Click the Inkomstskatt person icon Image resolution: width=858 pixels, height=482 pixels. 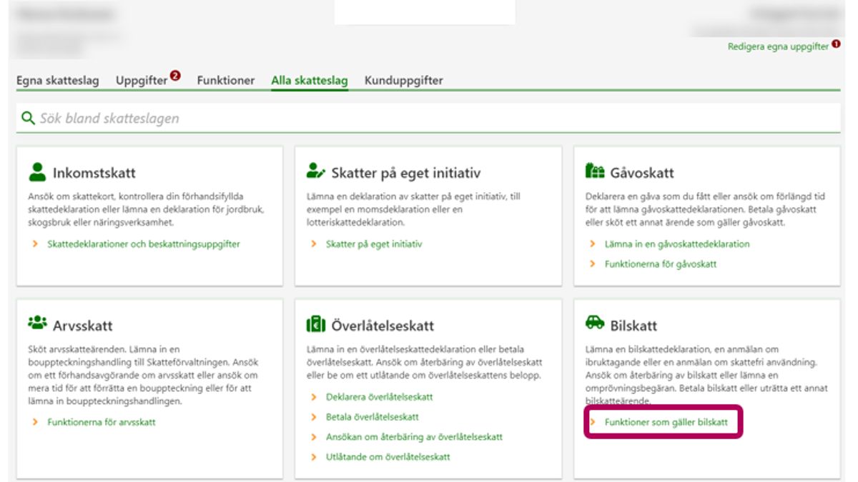pyautogui.click(x=37, y=172)
